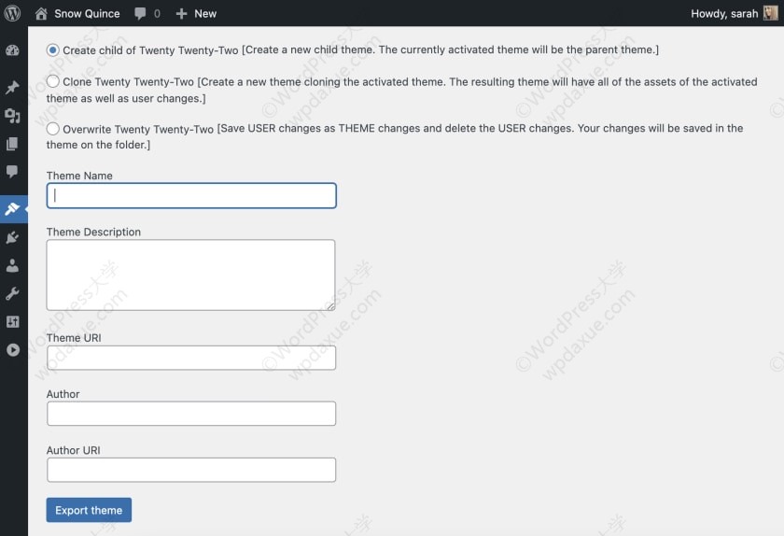
Task: Open Dashboard from the sidebar
Action: (x=12, y=50)
